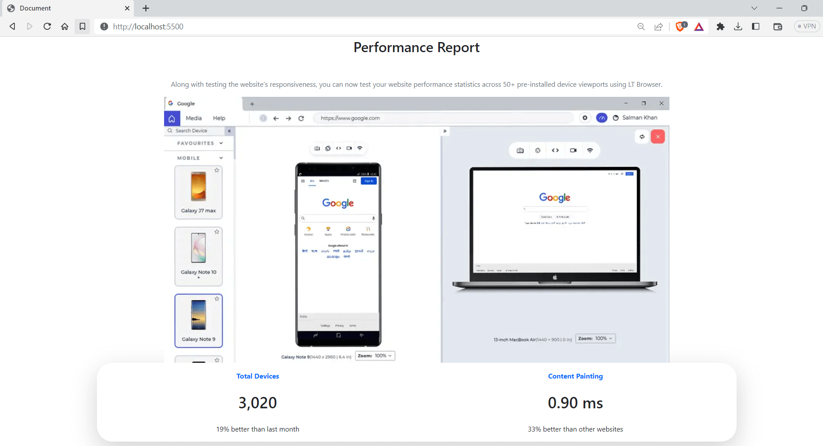Open the browser downloads icon
Viewport: 823px width, 446px height.
coord(738,26)
